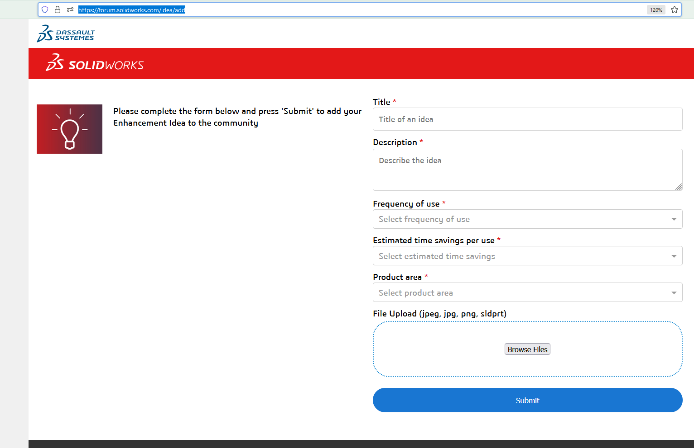Open the Select product area dropdown

(x=527, y=292)
